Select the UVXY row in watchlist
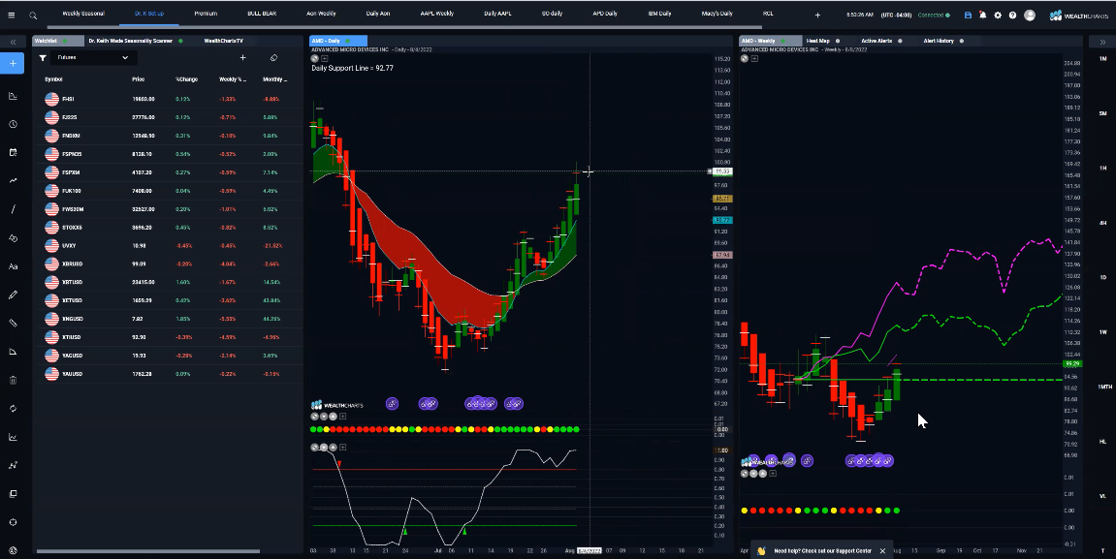This screenshot has width=1116, height=559. pos(171,245)
